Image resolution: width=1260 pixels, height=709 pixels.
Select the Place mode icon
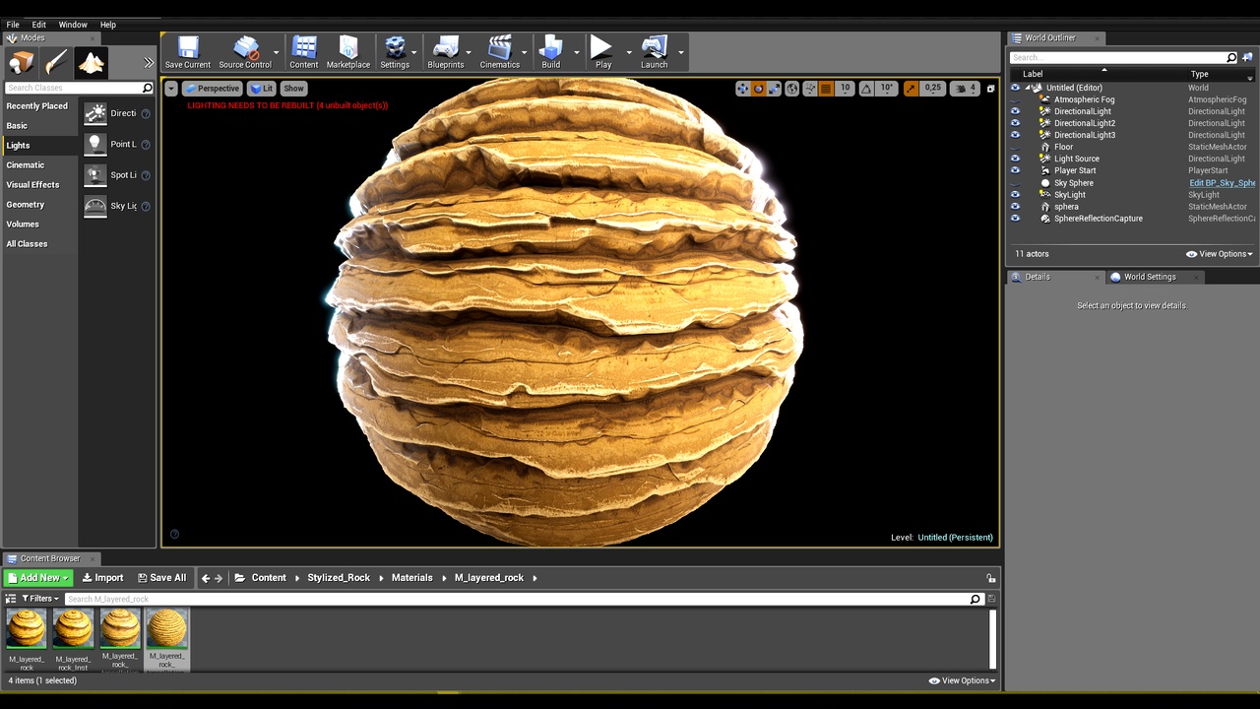click(x=21, y=62)
